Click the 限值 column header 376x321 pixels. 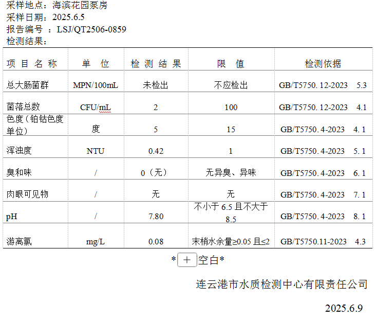[x=231, y=64]
